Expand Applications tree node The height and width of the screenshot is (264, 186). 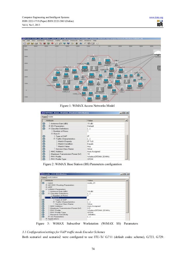(47, 219)
